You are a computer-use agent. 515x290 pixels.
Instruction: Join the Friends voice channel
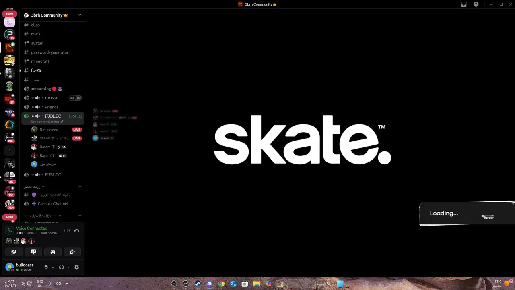click(x=53, y=107)
